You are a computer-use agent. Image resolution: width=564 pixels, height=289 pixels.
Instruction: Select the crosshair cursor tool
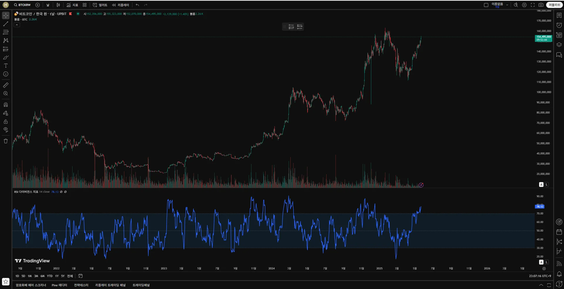pyautogui.click(x=6, y=15)
